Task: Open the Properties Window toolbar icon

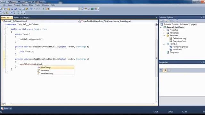Action: [86, 9]
